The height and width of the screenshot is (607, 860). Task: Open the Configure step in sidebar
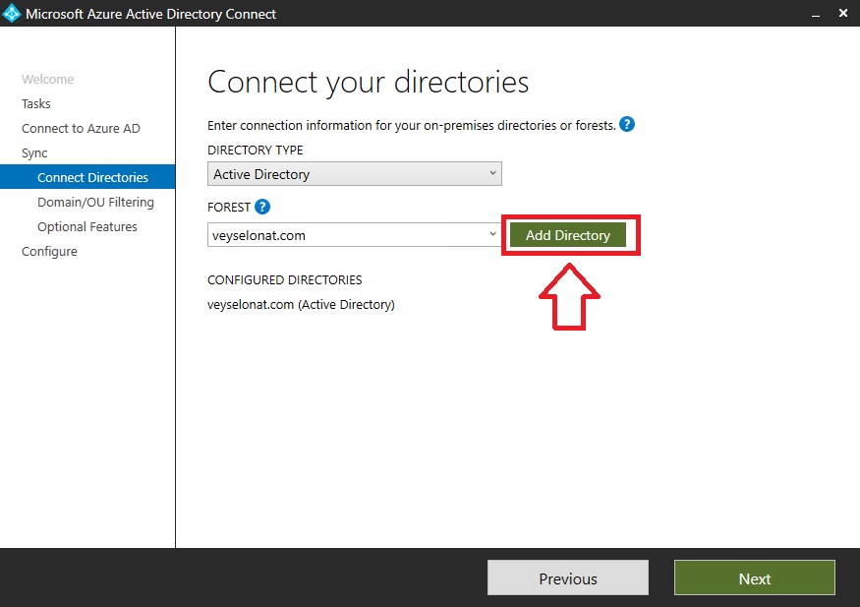49,252
